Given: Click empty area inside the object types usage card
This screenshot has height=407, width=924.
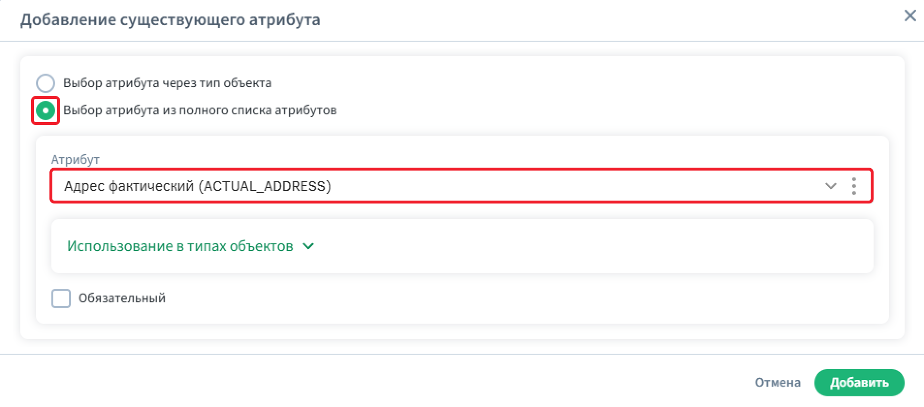Looking at the screenshot, I should click(582, 246).
